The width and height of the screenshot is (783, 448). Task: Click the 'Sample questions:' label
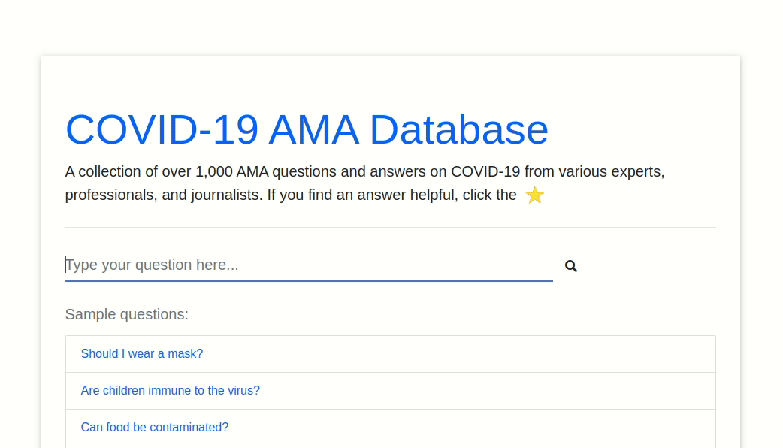126,314
